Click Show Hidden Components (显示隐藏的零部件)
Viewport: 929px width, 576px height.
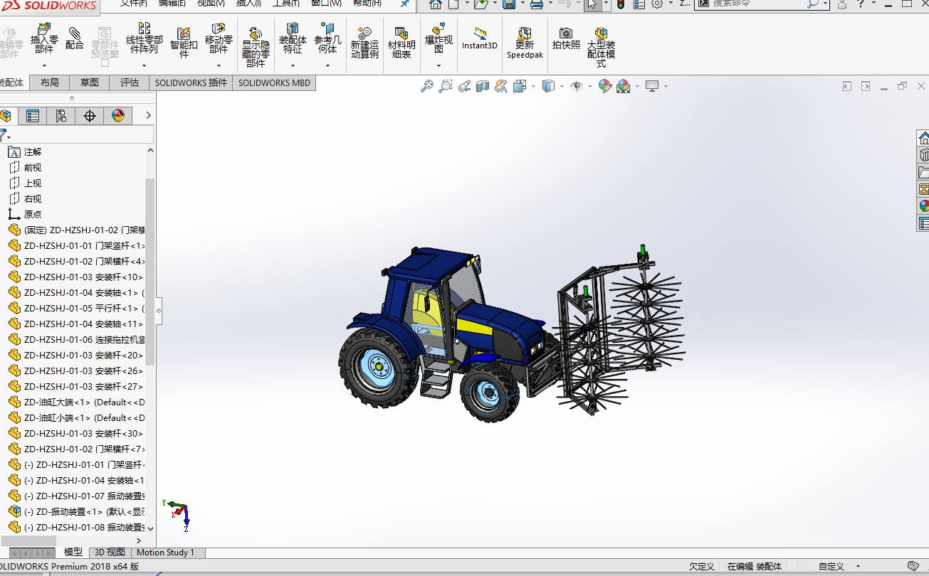tap(256, 48)
